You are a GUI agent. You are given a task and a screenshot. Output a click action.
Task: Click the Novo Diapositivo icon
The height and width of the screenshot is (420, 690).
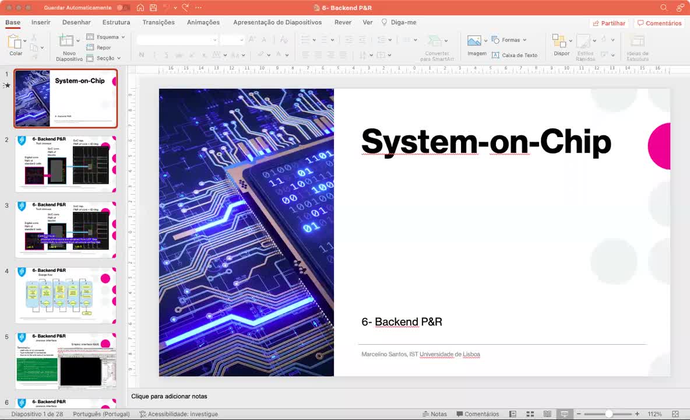66,41
